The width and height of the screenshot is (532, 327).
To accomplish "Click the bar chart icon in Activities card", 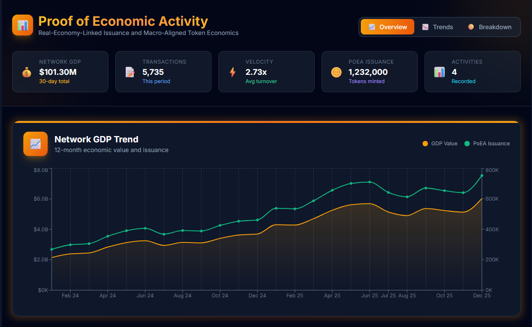I will pos(439,72).
